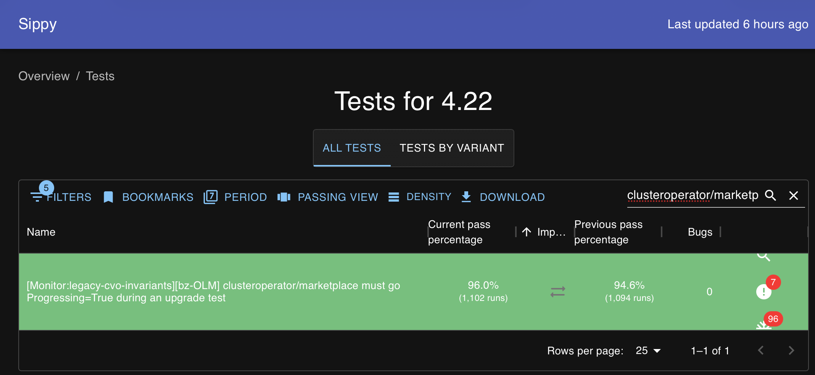Click the Period calendar icon
Viewport: 815px width, 375px height.
[x=211, y=197]
